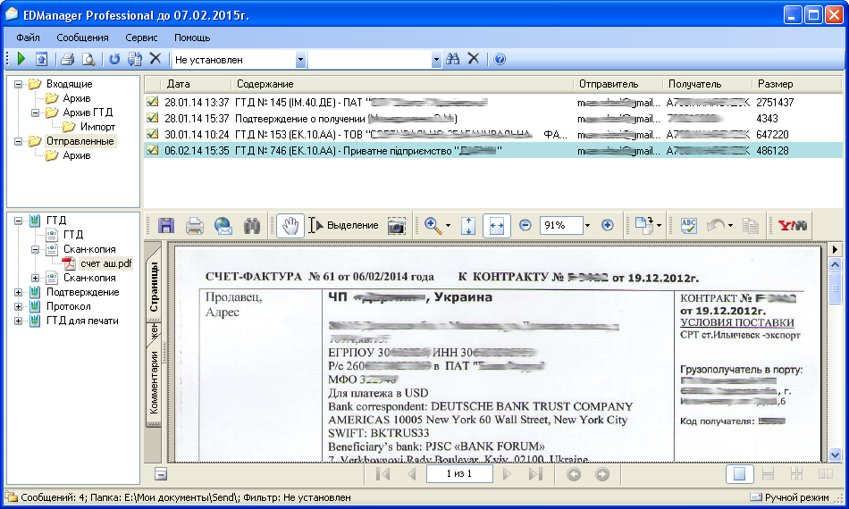This screenshot has width=849, height=509.
Task: Click the delete X icon beside the exchange icon
Action: click(156, 58)
